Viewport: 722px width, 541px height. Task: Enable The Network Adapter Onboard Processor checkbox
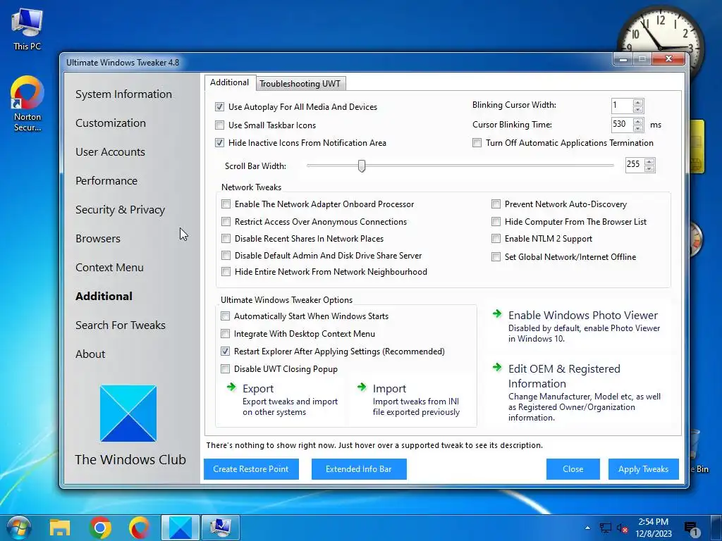point(226,204)
